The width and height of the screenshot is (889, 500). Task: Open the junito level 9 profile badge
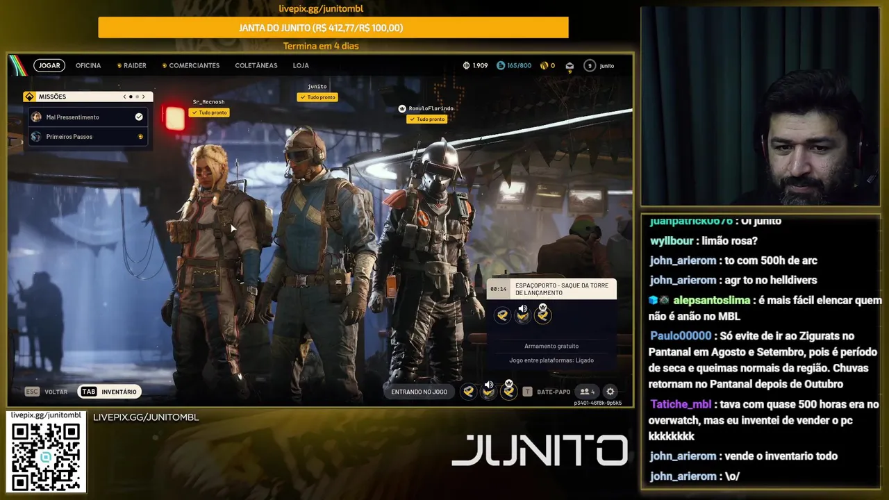coord(590,65)
